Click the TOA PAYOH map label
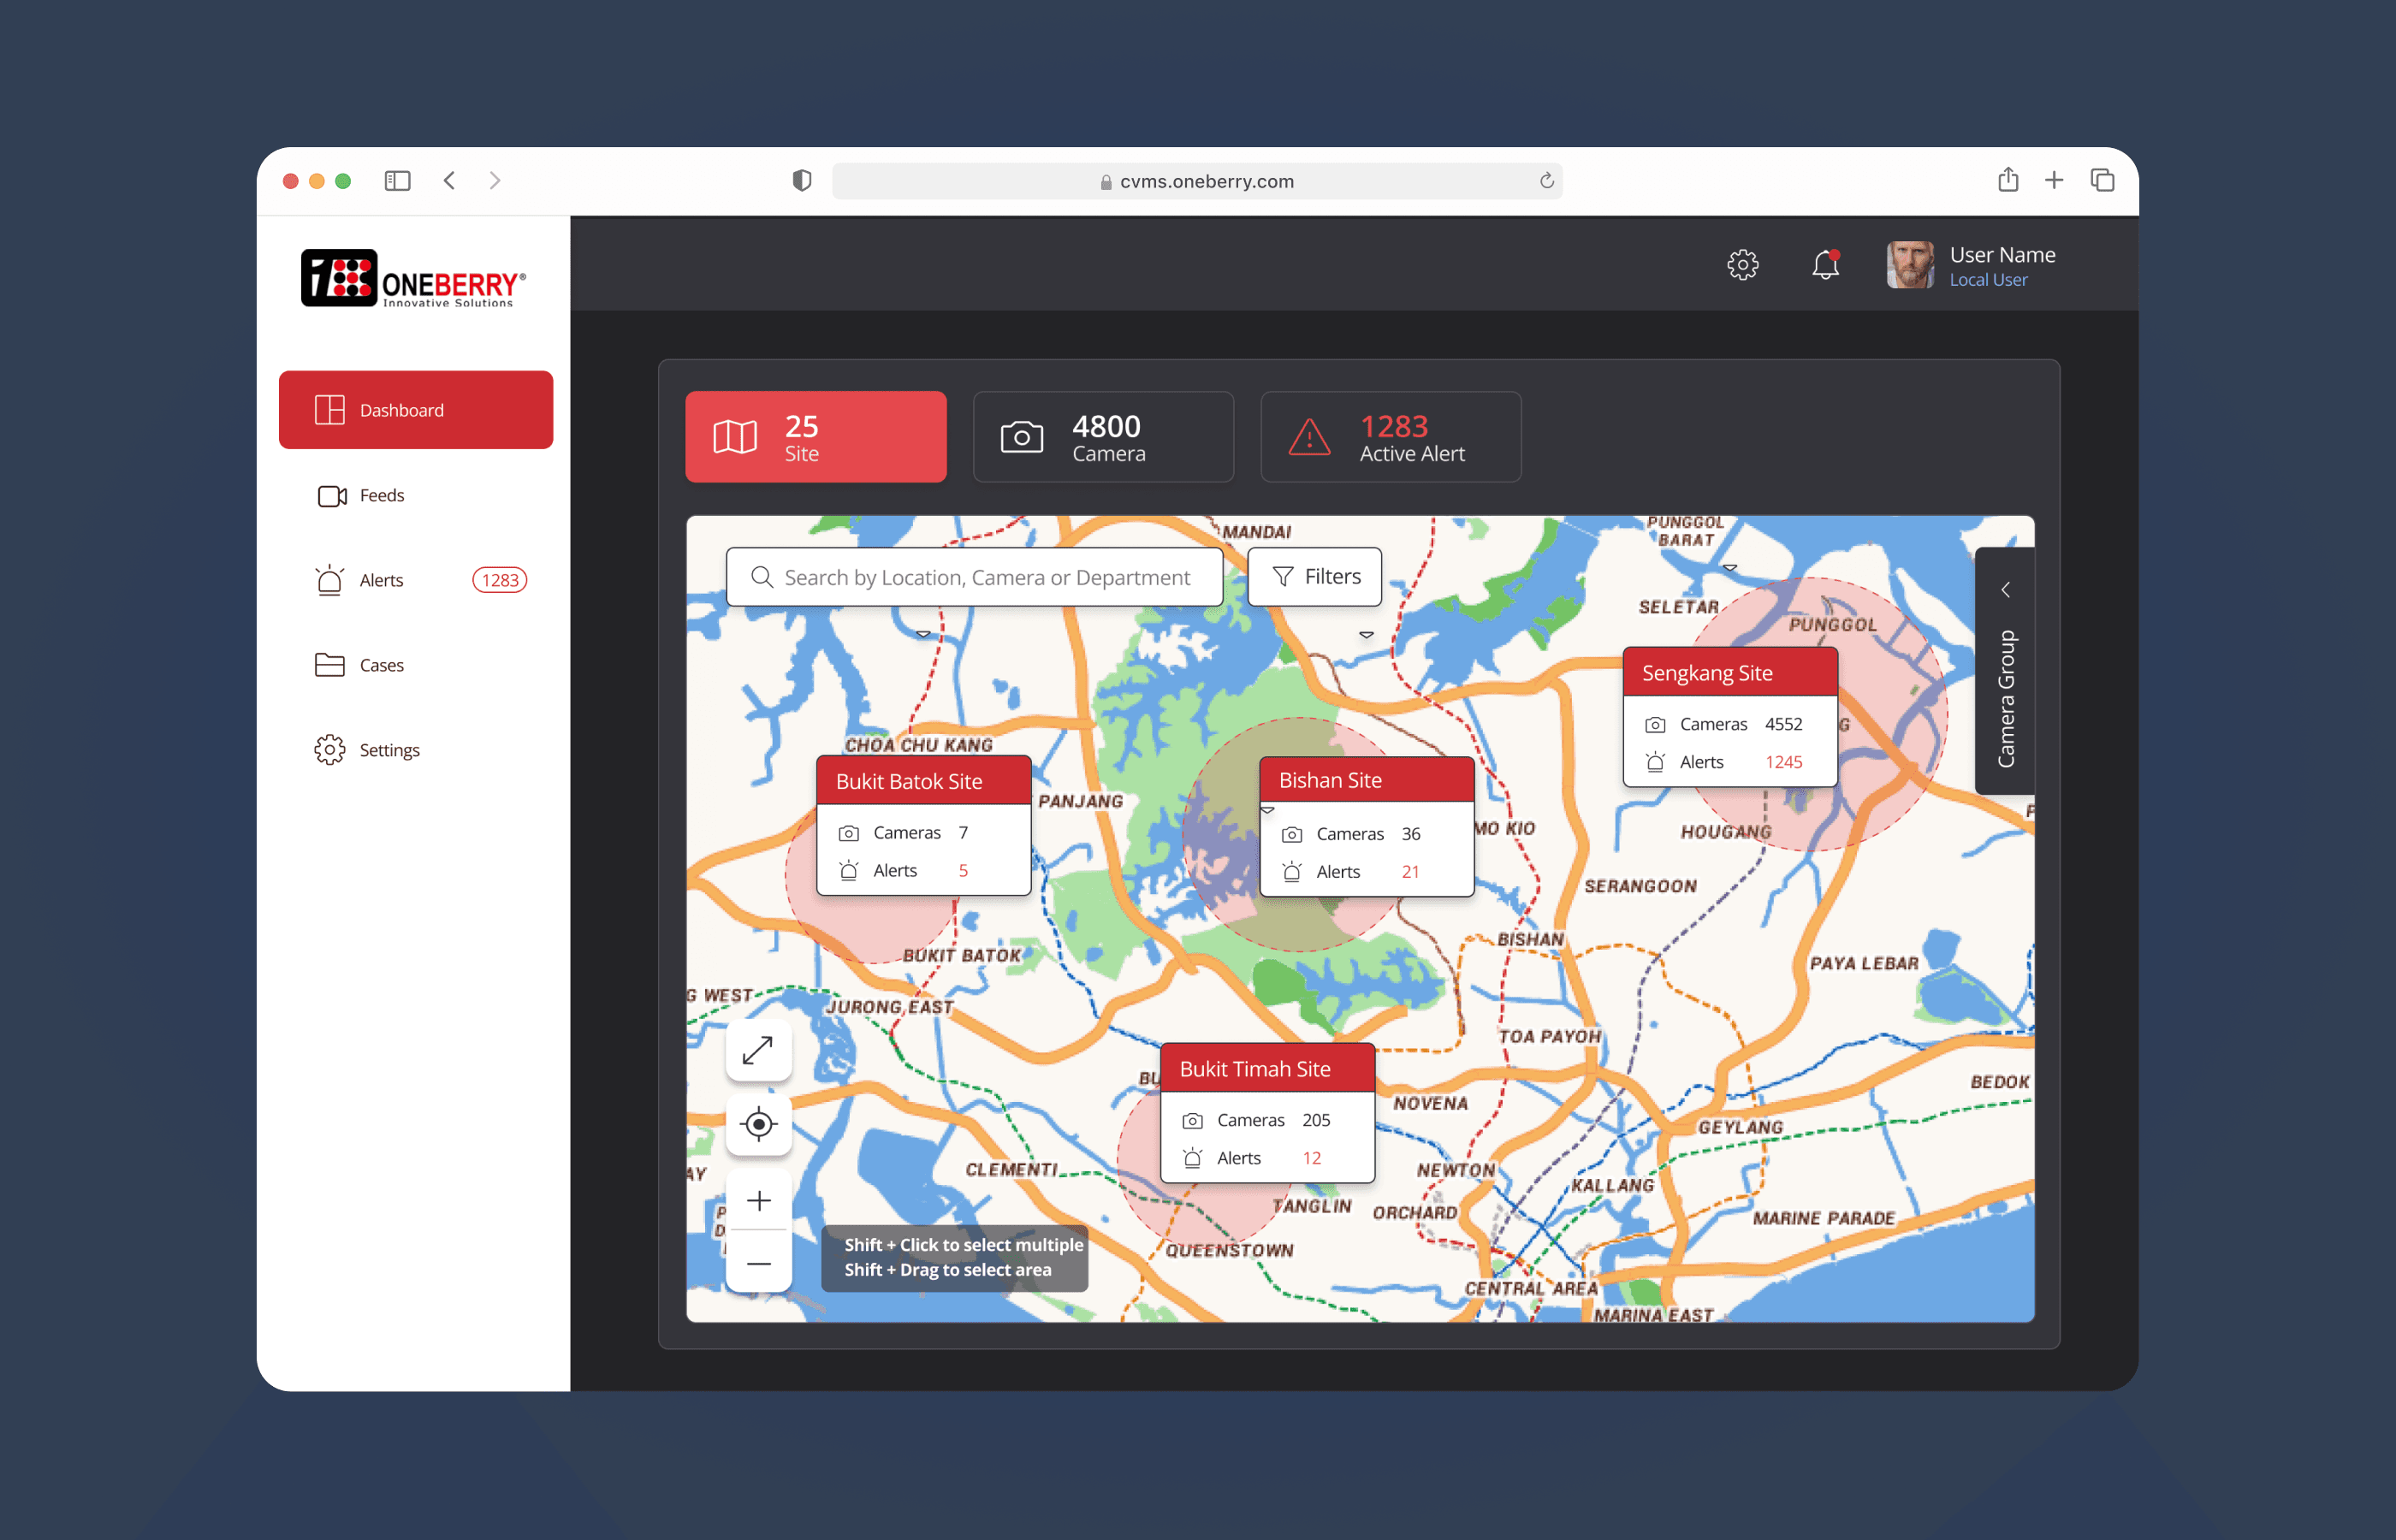The width and height of the screenshot is (2396, 1540). (1549, 1036)
